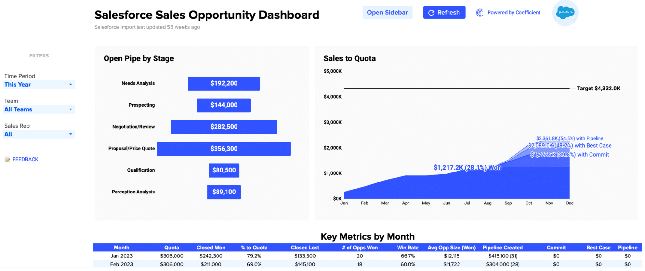Image resolution: width=645 pixels, height=271 pixels.
Task: Click the $211,000 Closed Won cell
Action: coord(211,264)
